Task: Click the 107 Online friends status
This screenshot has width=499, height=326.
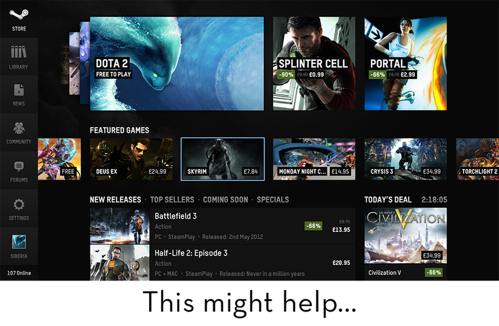Action: 19,273
